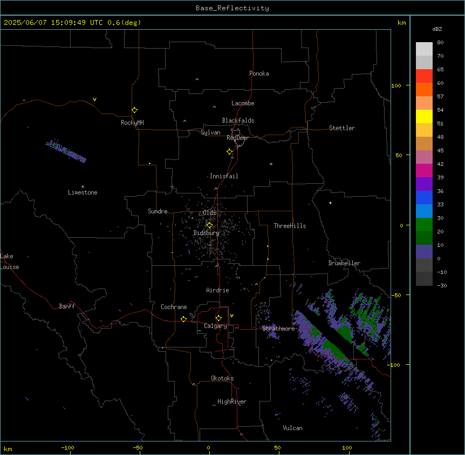Click the yellow marker above Calgary label
Image resolution: width=465 pixels, height=455 pixels.
coord(218,318)
